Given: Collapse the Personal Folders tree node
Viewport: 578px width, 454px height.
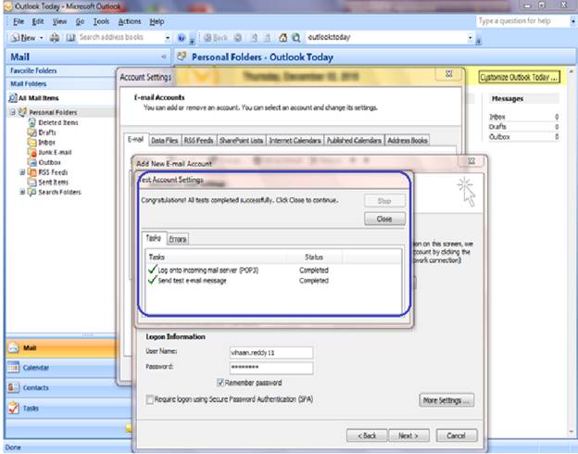Looking at the screenshot, I should (13, 112).
